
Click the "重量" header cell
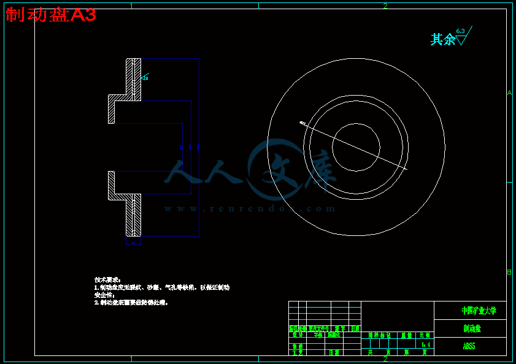point(407,335)
